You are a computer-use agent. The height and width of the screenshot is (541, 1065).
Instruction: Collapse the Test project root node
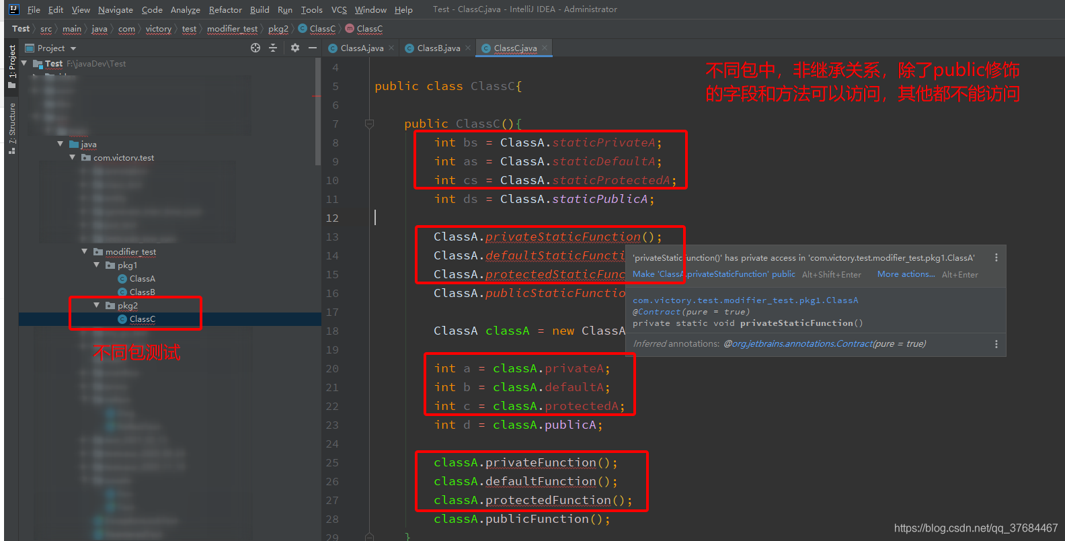(x=25, y=63)
